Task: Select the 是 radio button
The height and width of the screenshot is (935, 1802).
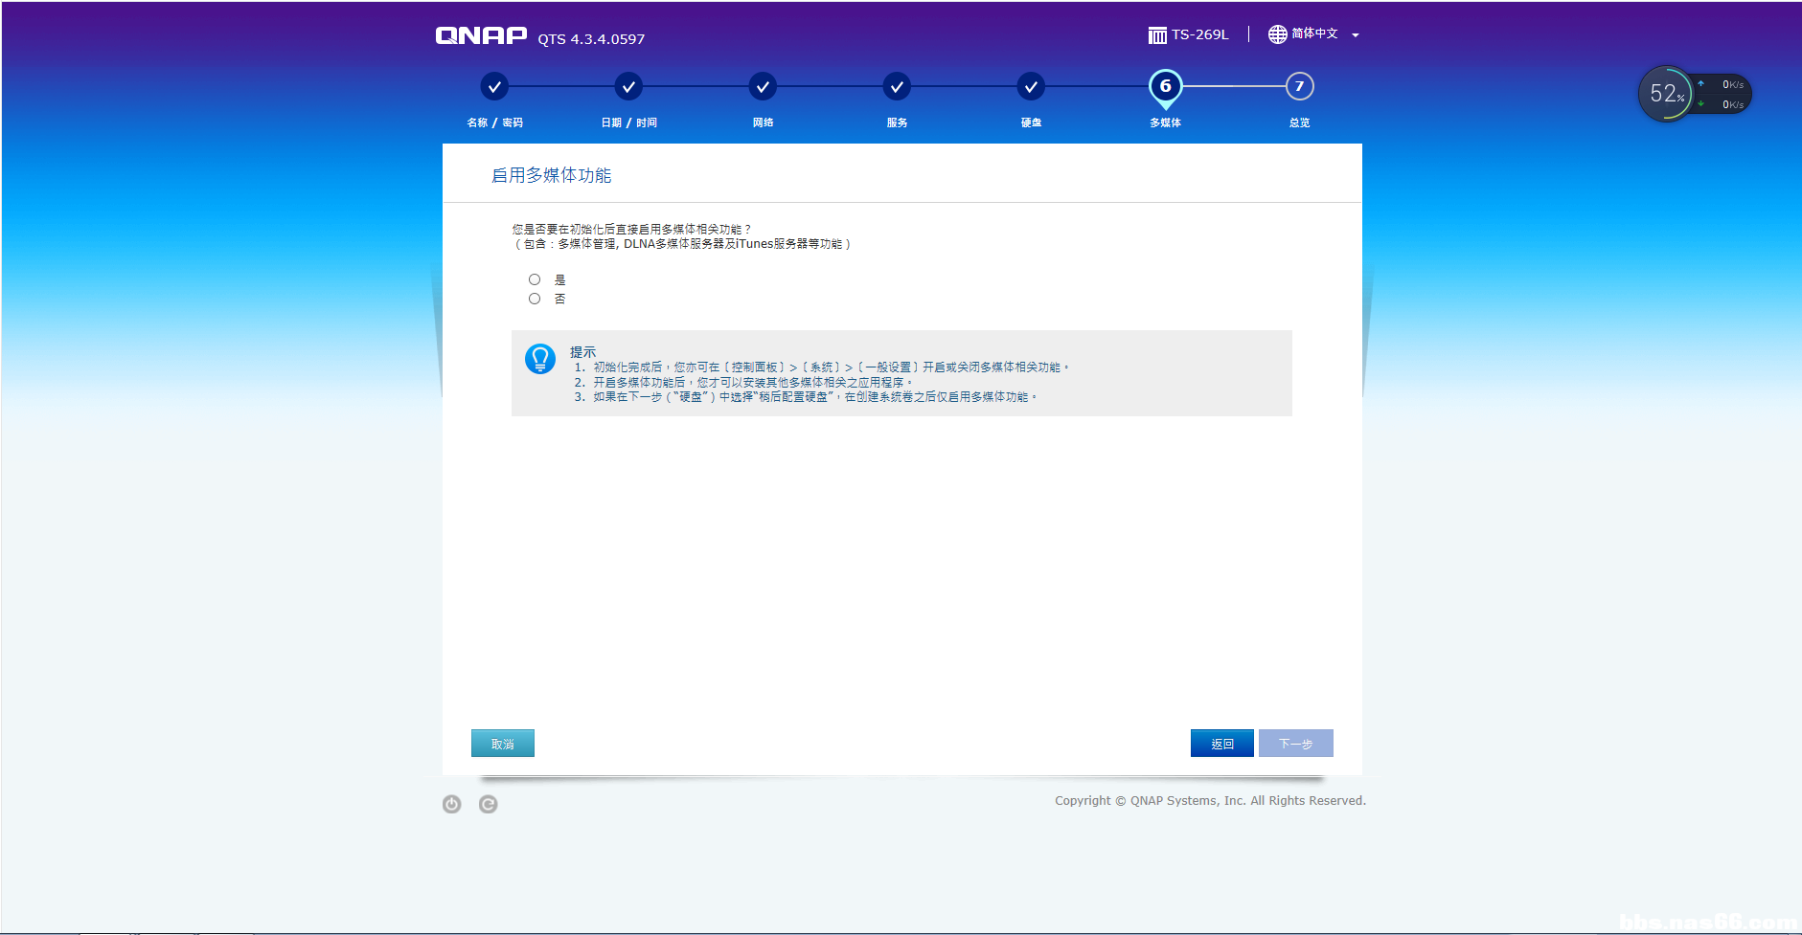Action: [x=535, y=278]
